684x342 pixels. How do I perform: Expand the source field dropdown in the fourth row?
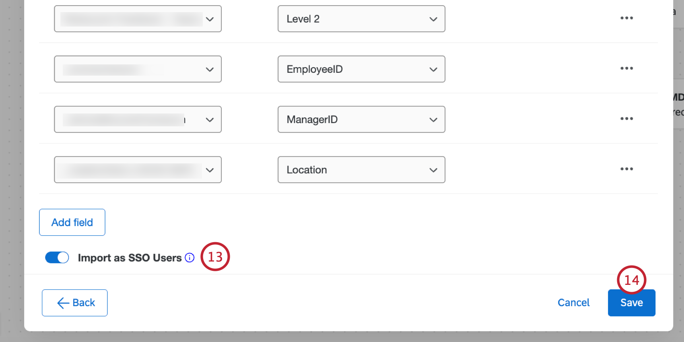(138, 169)
